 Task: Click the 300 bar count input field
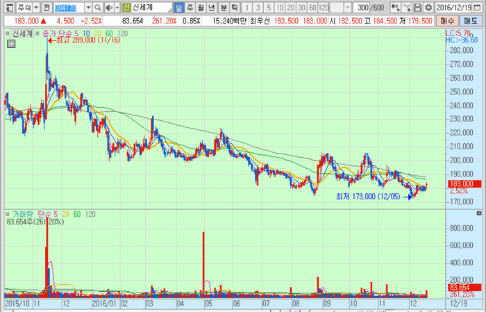(361, 8)
